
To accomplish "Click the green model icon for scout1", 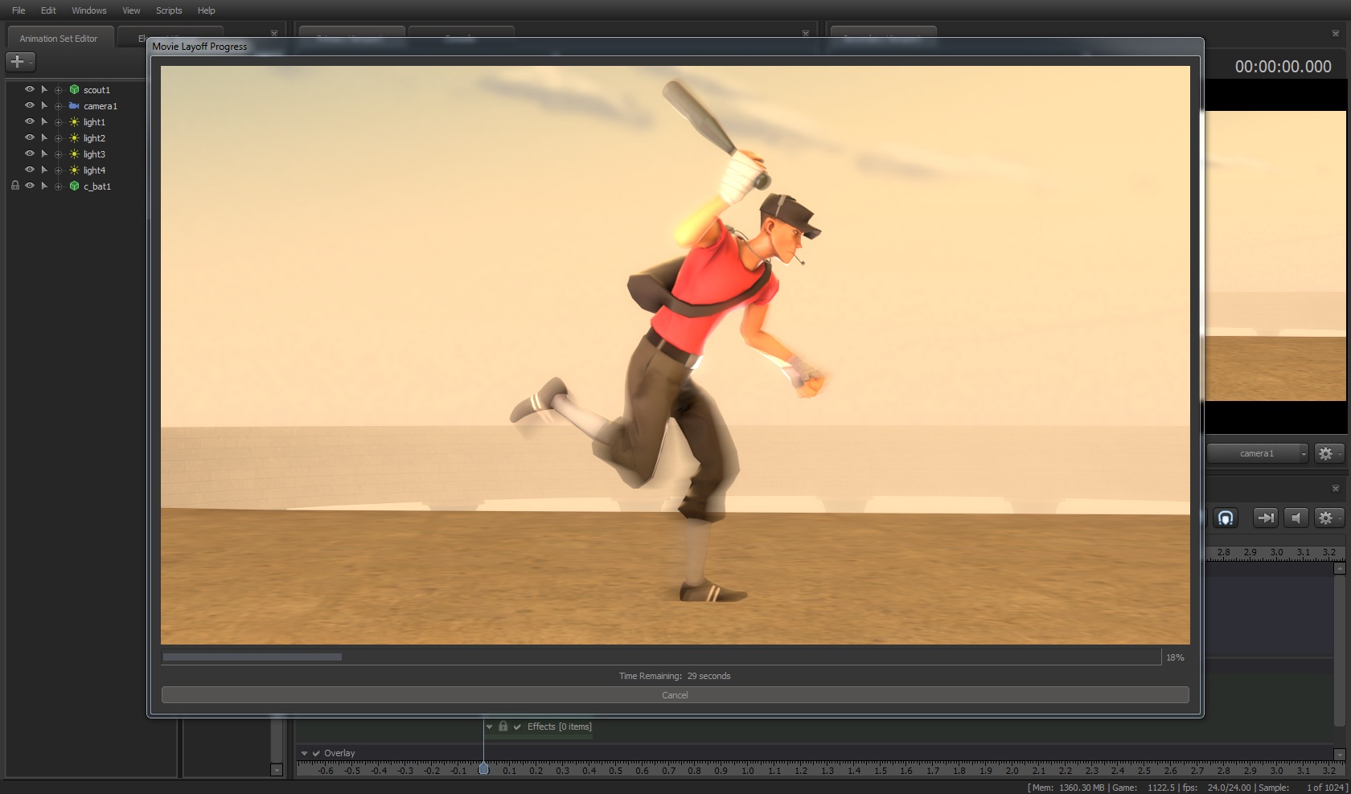I will 74,90.
